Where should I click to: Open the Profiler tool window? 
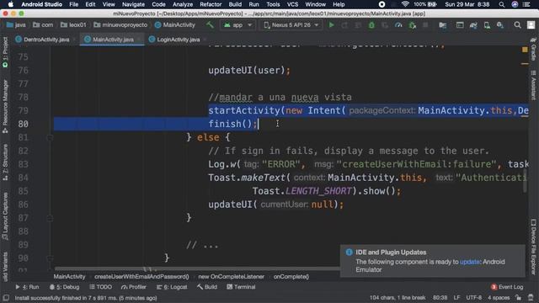click(x=133, y=287)
